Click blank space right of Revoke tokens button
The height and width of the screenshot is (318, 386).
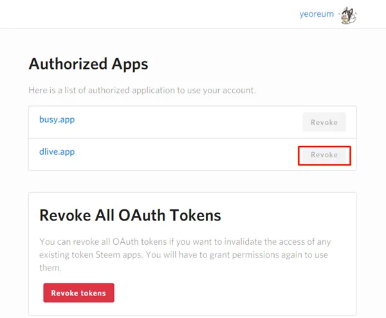point(232,293)
